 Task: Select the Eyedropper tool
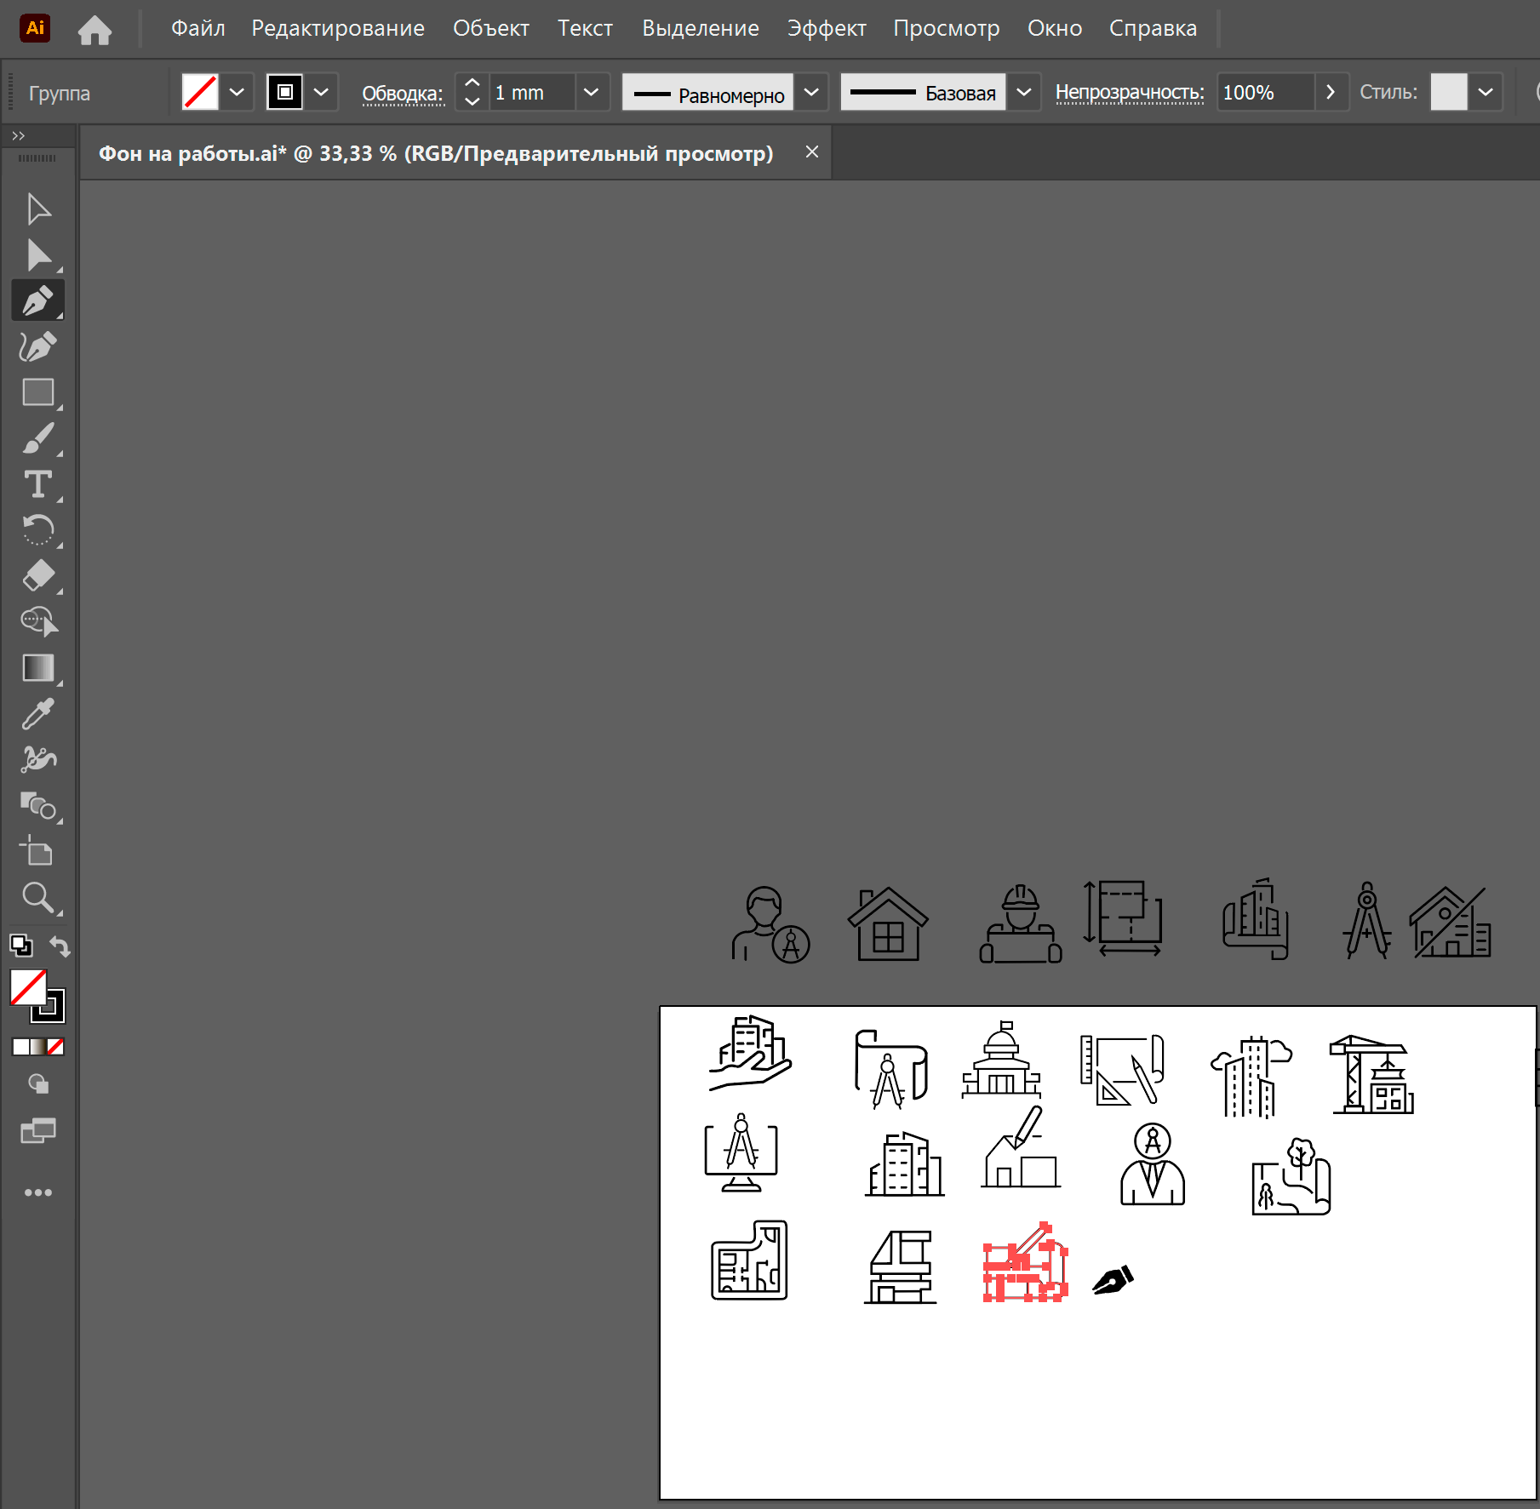pyautogui.click(x=38, y=714)
